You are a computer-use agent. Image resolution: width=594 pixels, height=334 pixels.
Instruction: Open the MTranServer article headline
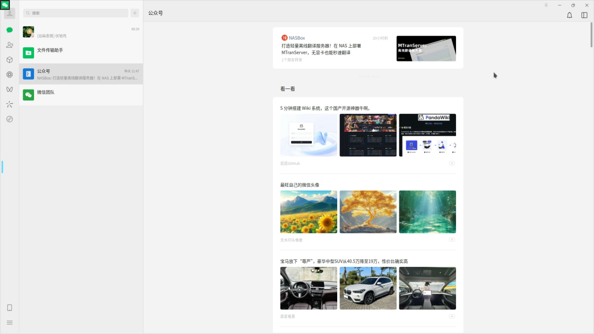(x=321, y=49)
